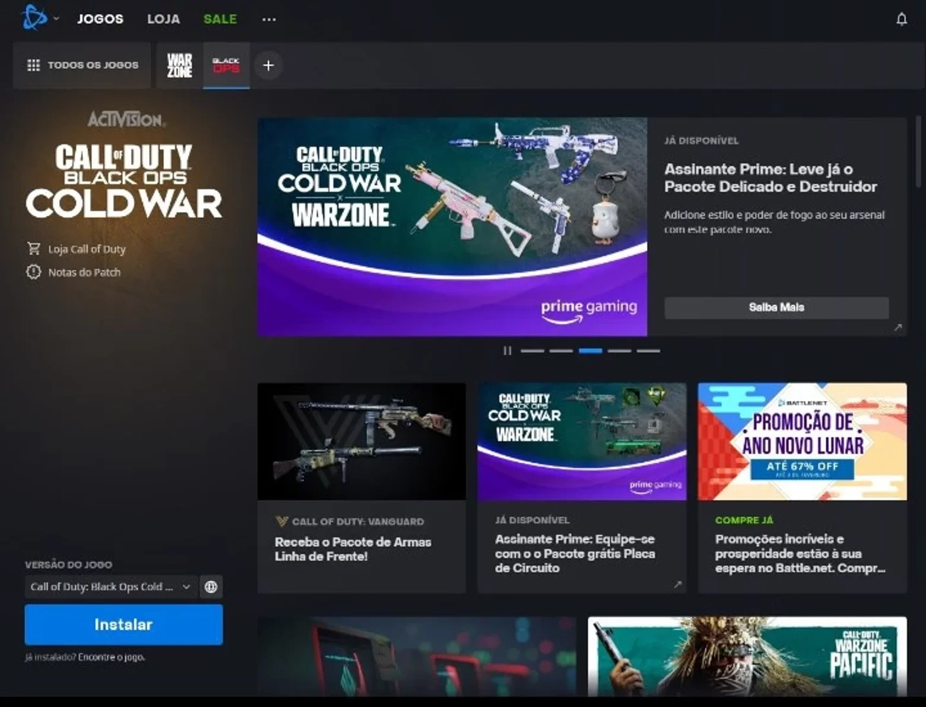
Task: Open the Vanguard Pacote de Armas card image
Action: 361,441
